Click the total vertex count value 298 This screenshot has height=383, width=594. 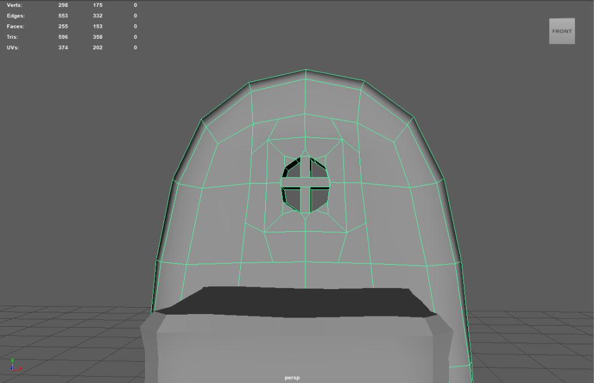pos(63,5)
